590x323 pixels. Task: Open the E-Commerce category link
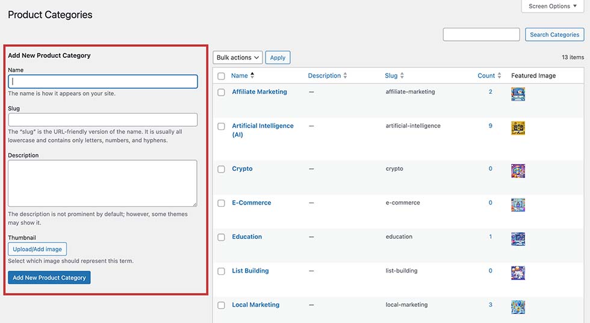pos(252,203)
